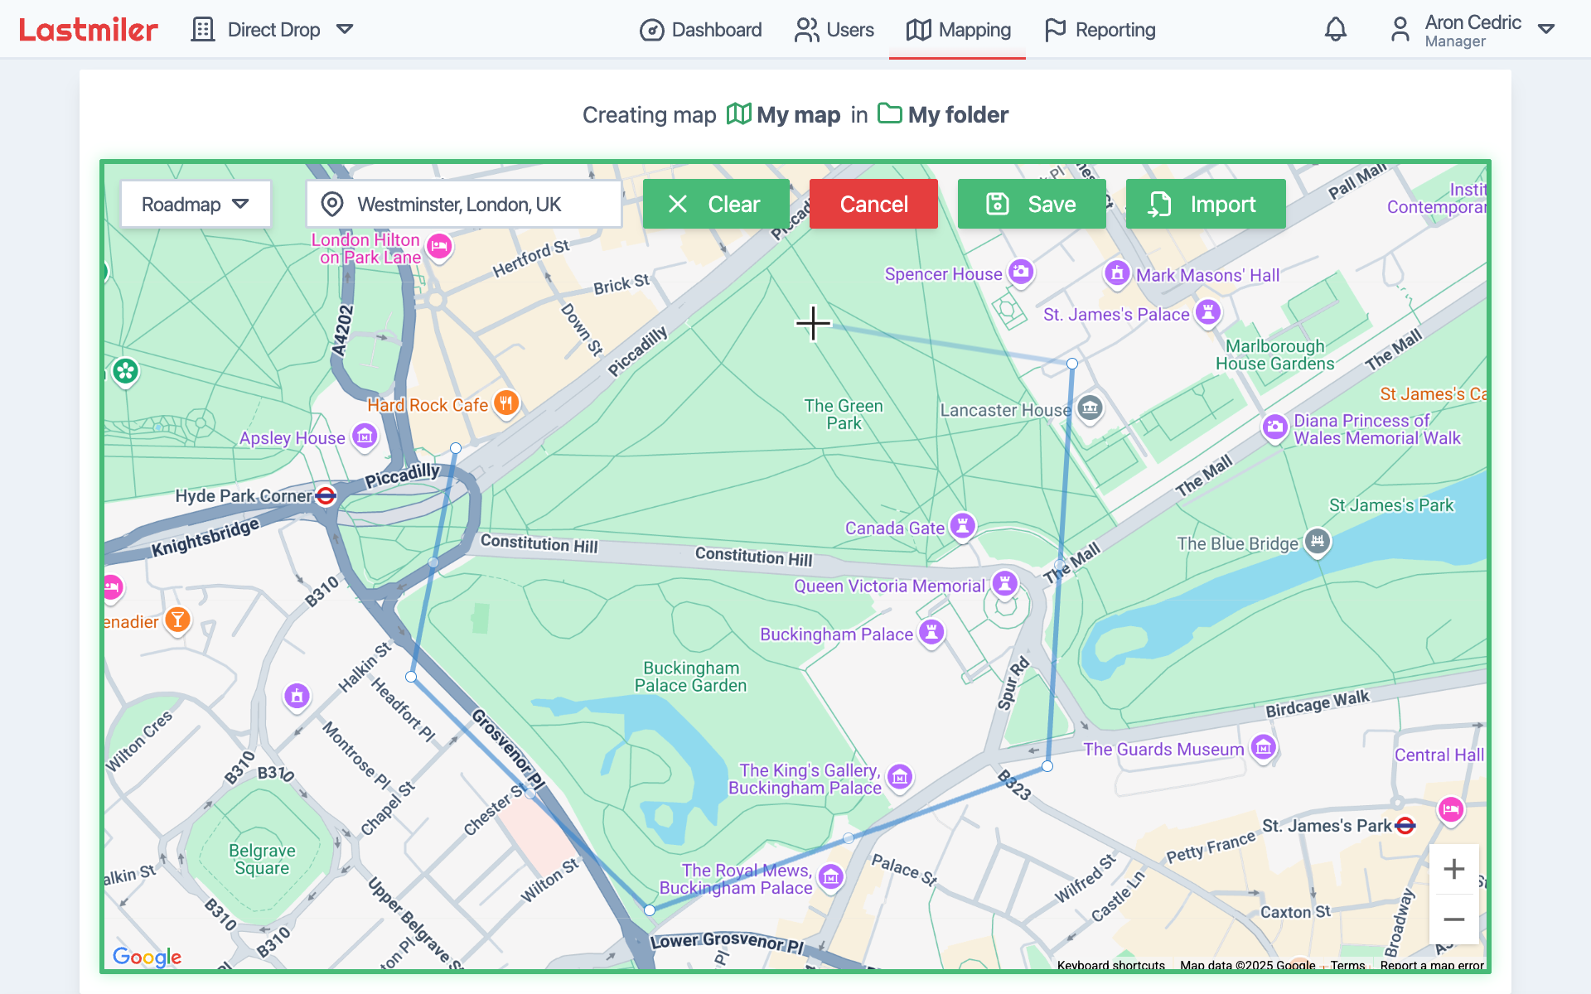1591x994 pixels.
Task: Click the polygon vertex near Halkin St
Action: coord(411,678)
